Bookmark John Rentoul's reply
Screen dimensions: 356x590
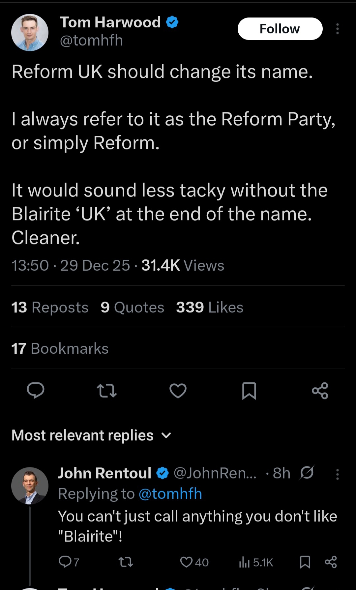(305, 562)
